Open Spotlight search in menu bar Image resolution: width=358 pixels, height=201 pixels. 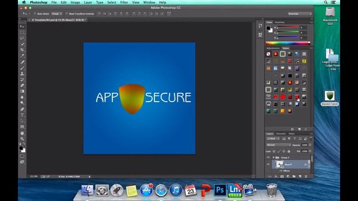tap(326, 2)
